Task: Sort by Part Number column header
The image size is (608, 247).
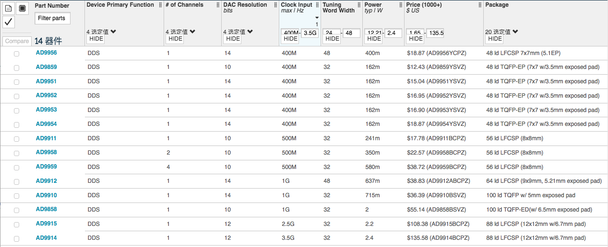Action: click(52, 6)
